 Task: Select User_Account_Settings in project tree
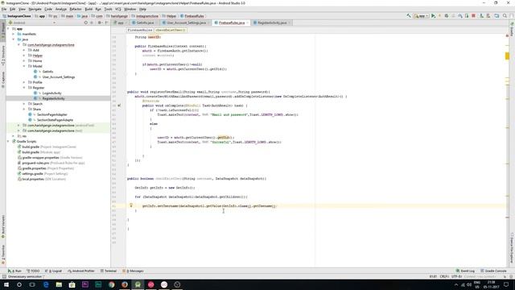pos(59,77)
